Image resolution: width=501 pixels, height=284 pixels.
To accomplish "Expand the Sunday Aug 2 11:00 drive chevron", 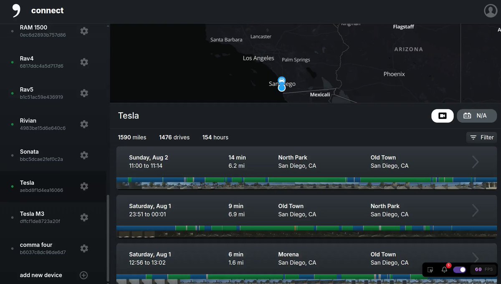I will click(475, 162).
